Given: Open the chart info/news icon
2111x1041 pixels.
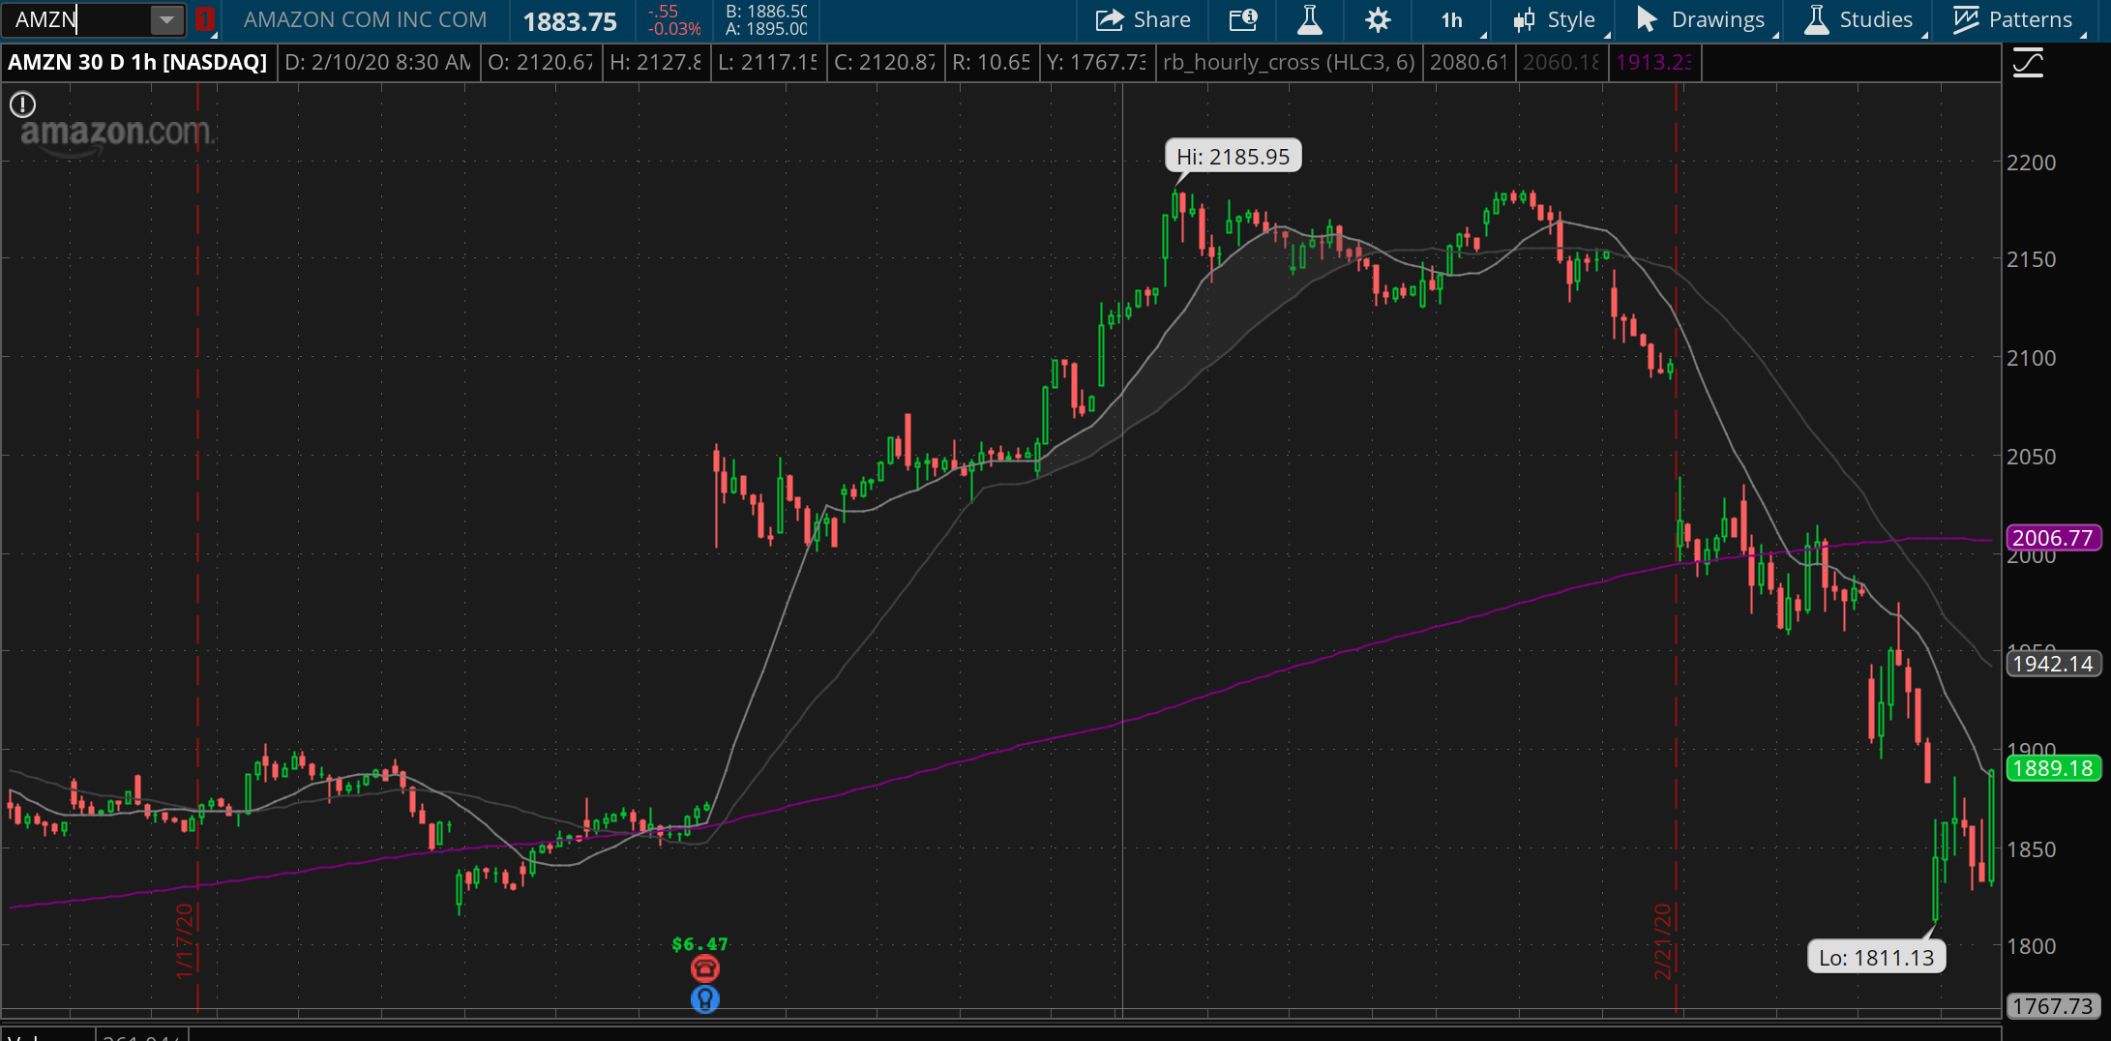Looking at the screenshot, I should tap(1243, 19).
